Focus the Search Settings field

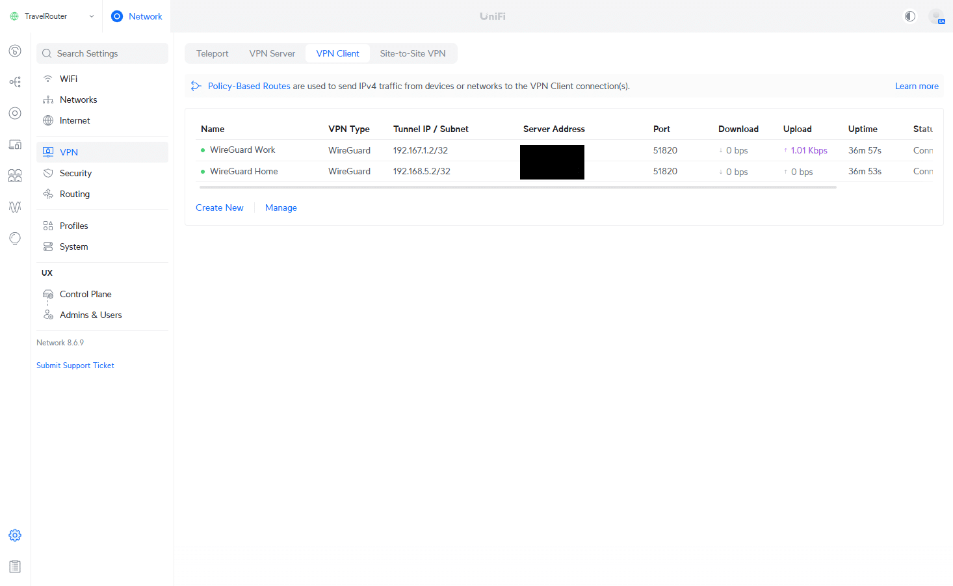pos(102,53)
